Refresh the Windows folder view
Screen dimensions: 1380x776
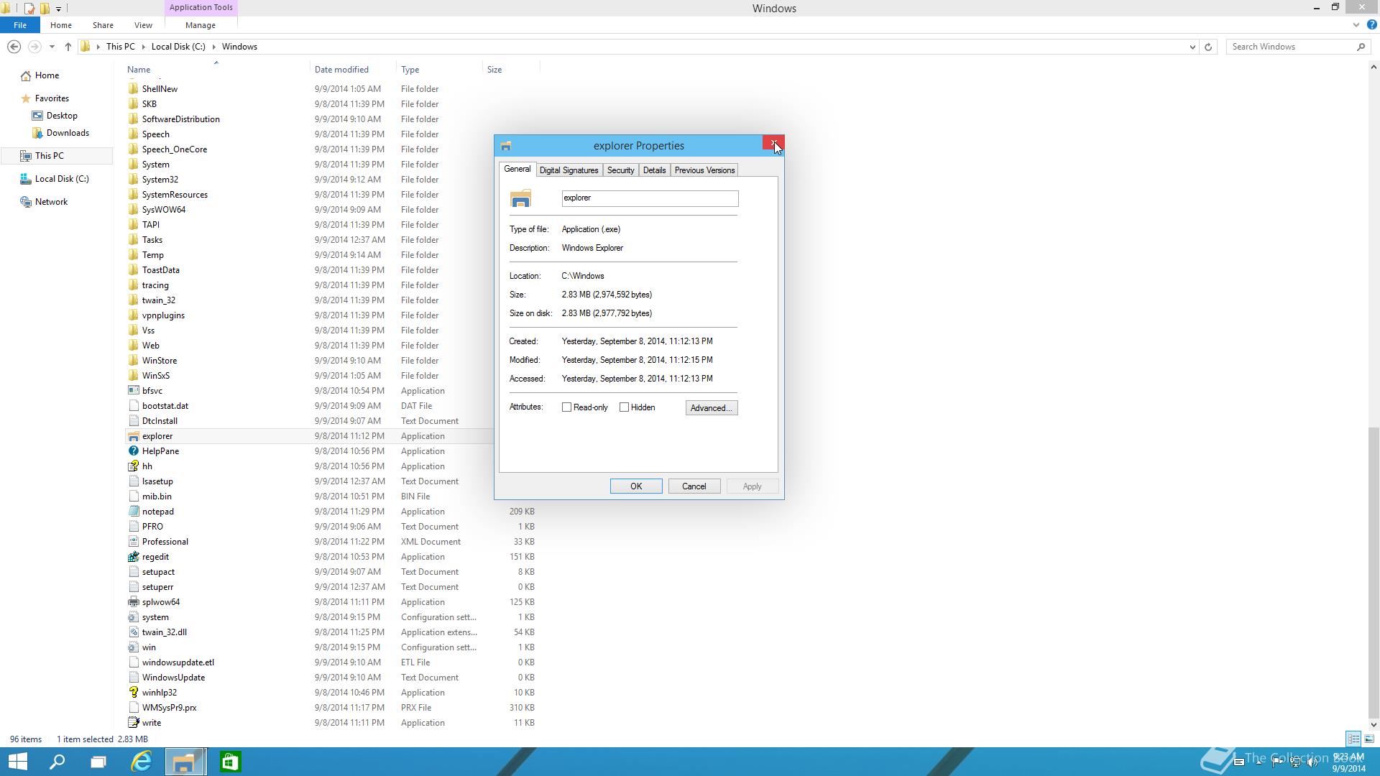[1208, 47]
